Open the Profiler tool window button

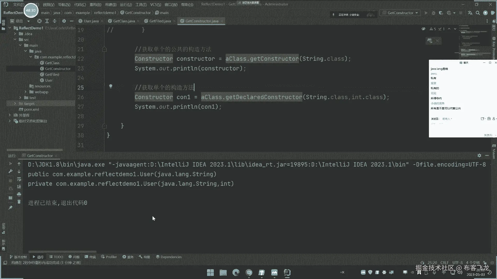109,257
